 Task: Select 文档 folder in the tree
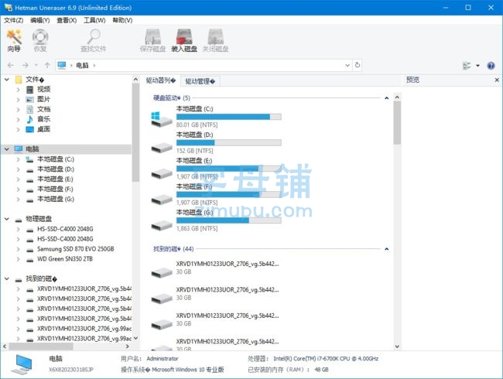pos(43,109)
